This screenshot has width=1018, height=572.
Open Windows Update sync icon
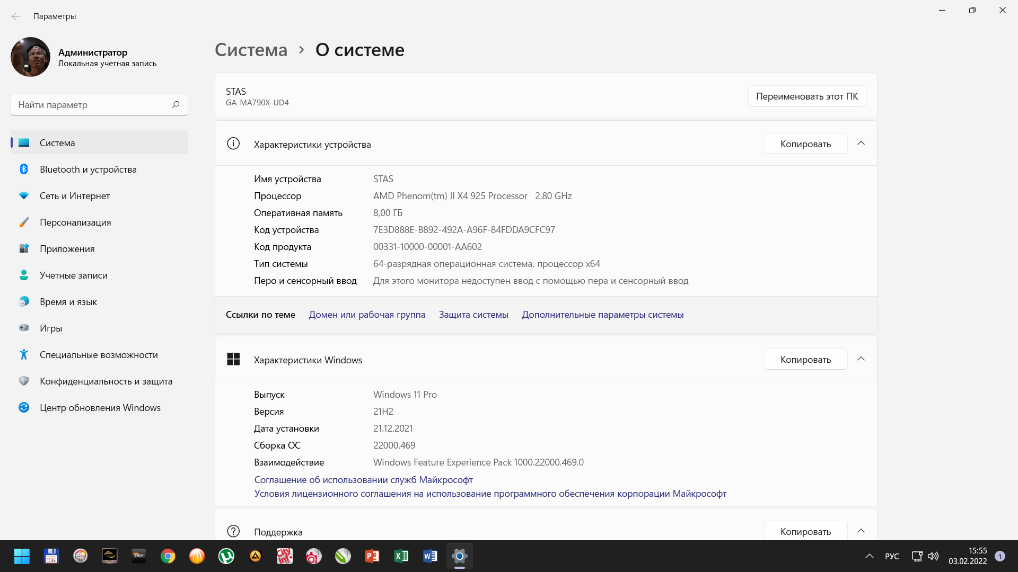(x=24, y=407)
